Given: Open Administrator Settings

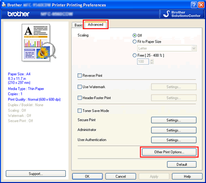Looking at the screenshot, I should pos(174,130).
